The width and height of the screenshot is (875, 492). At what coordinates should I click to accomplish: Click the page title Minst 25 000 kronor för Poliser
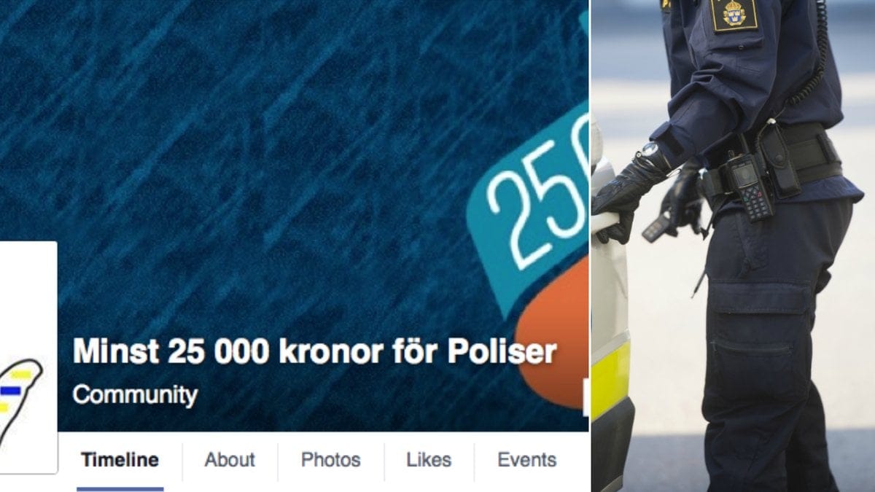point(314,352)
